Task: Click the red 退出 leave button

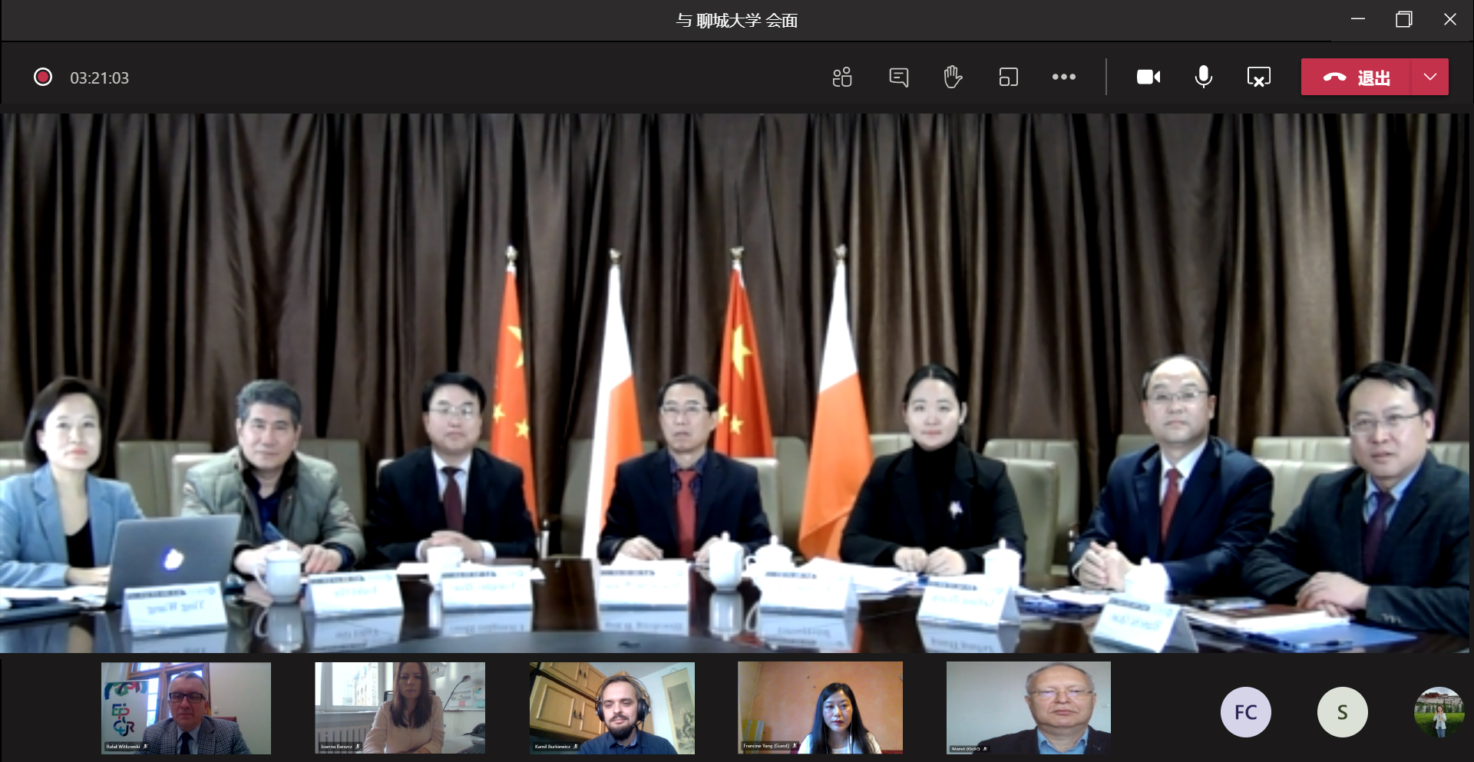Action: tap(1357, 77)
